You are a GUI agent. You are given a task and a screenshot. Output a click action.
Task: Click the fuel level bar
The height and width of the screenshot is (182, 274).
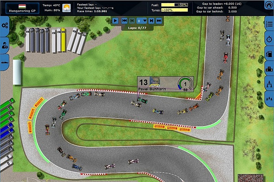pyautogui.click(x=174, y=5)
